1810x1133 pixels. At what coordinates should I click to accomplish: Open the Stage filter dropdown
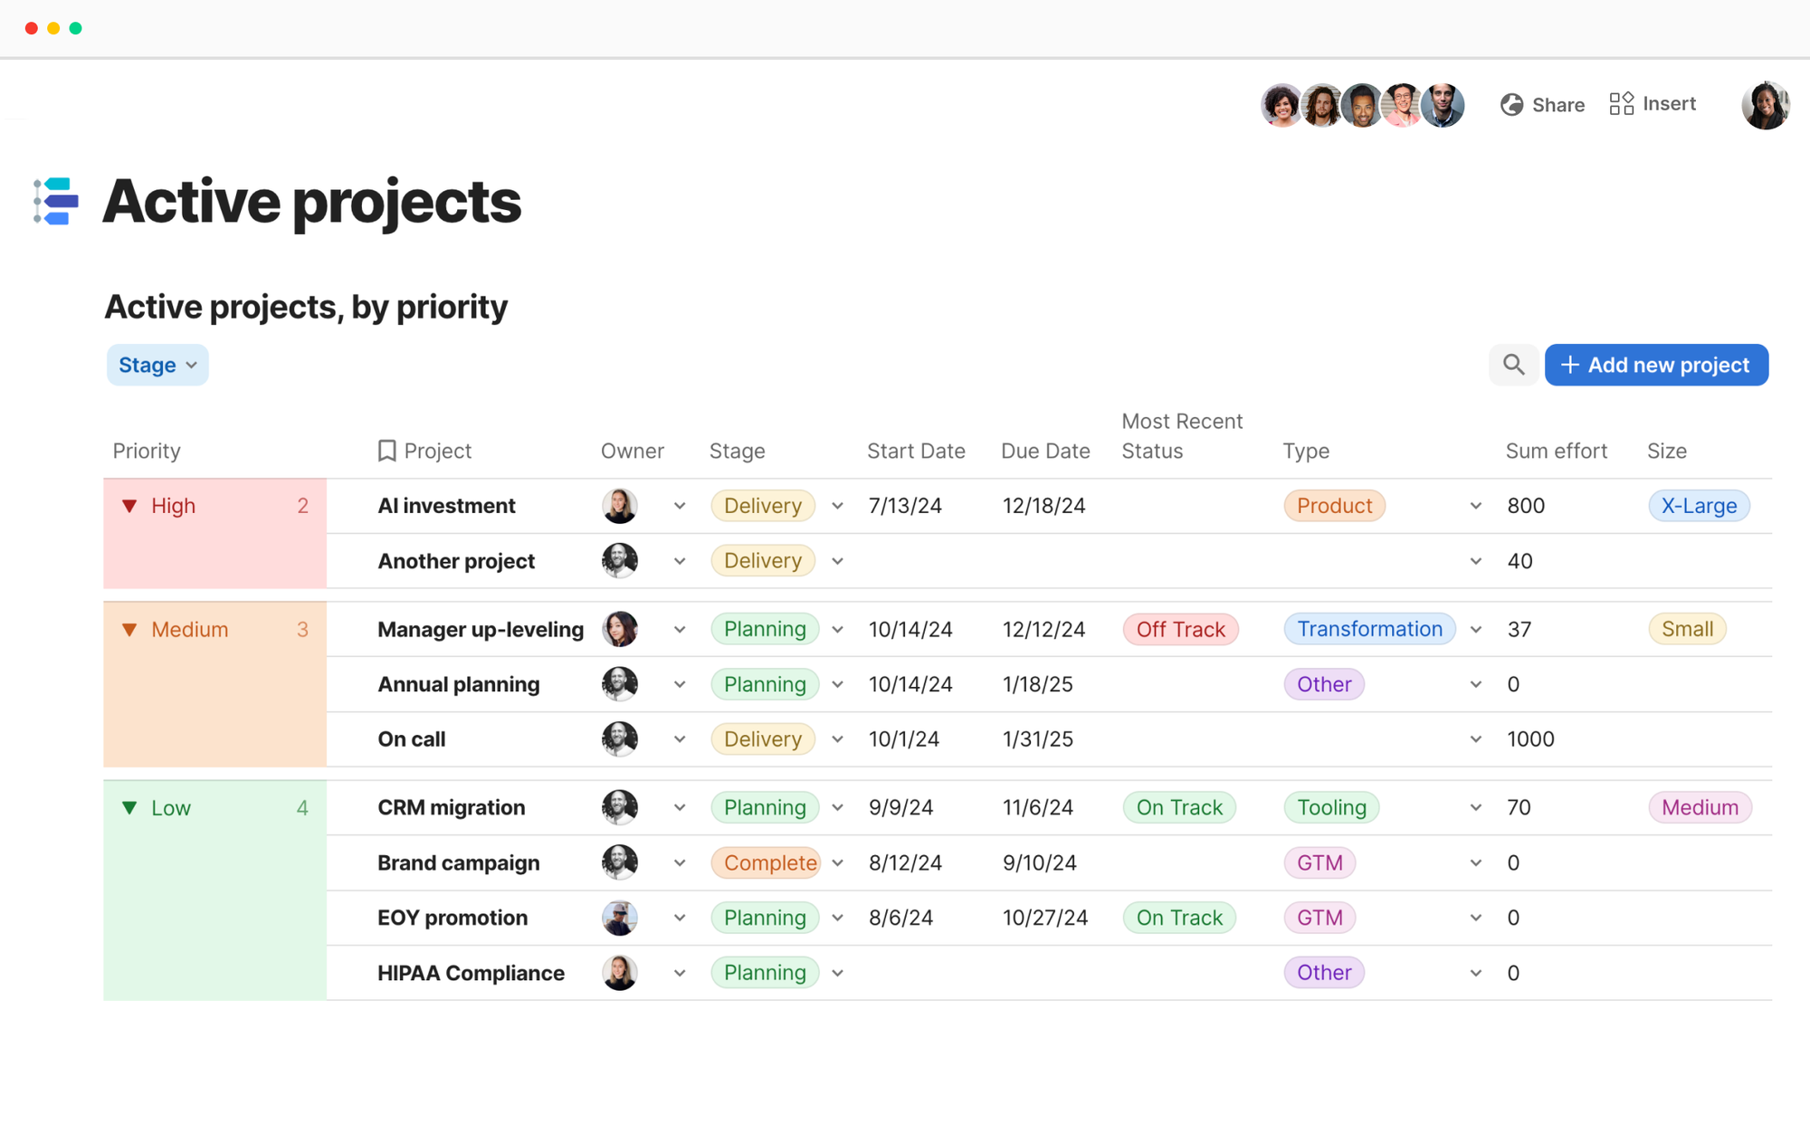tap(157, 365)
